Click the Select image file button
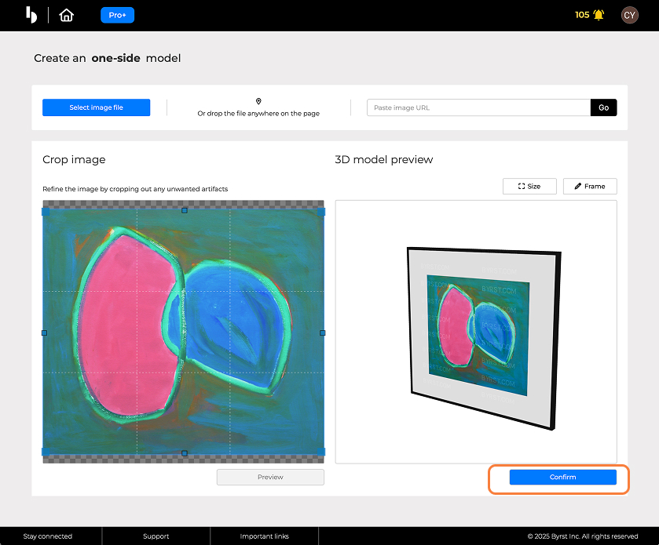Screen dimensions: 659x545 (97, 107)
